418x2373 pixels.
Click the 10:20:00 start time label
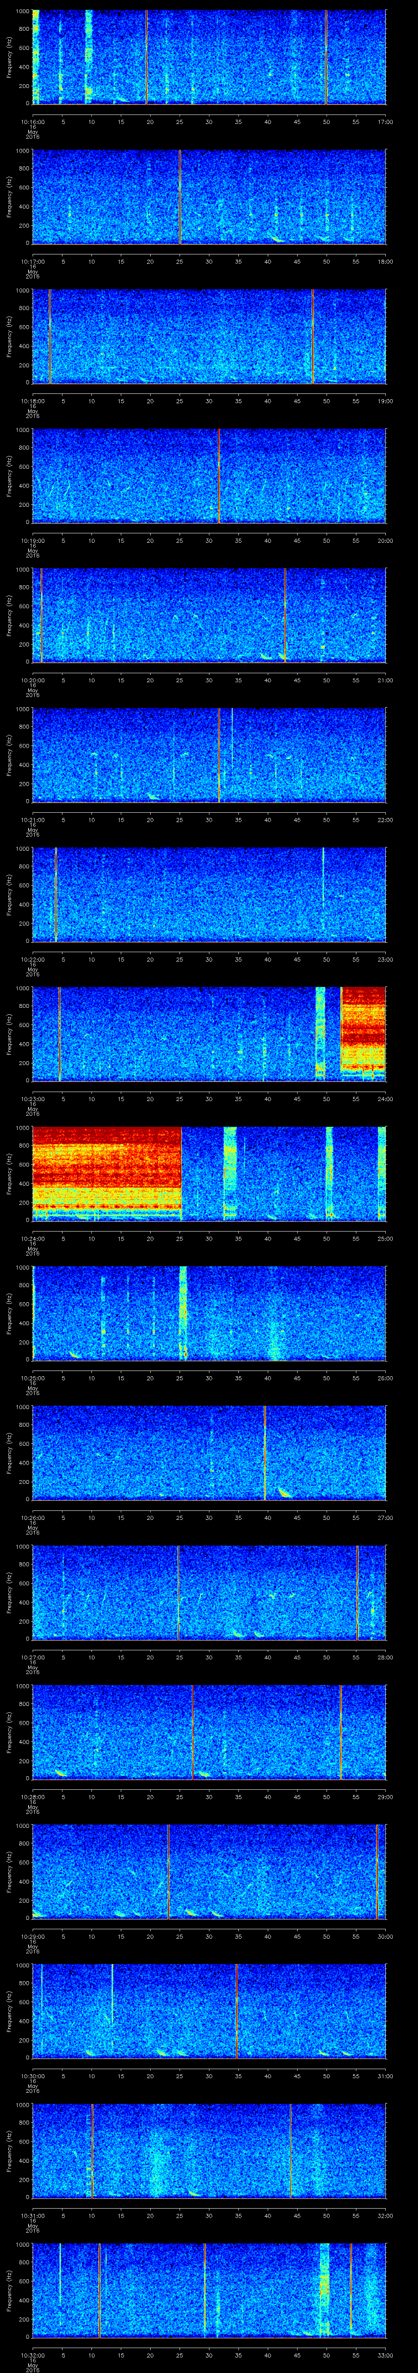tap(32, 680)
